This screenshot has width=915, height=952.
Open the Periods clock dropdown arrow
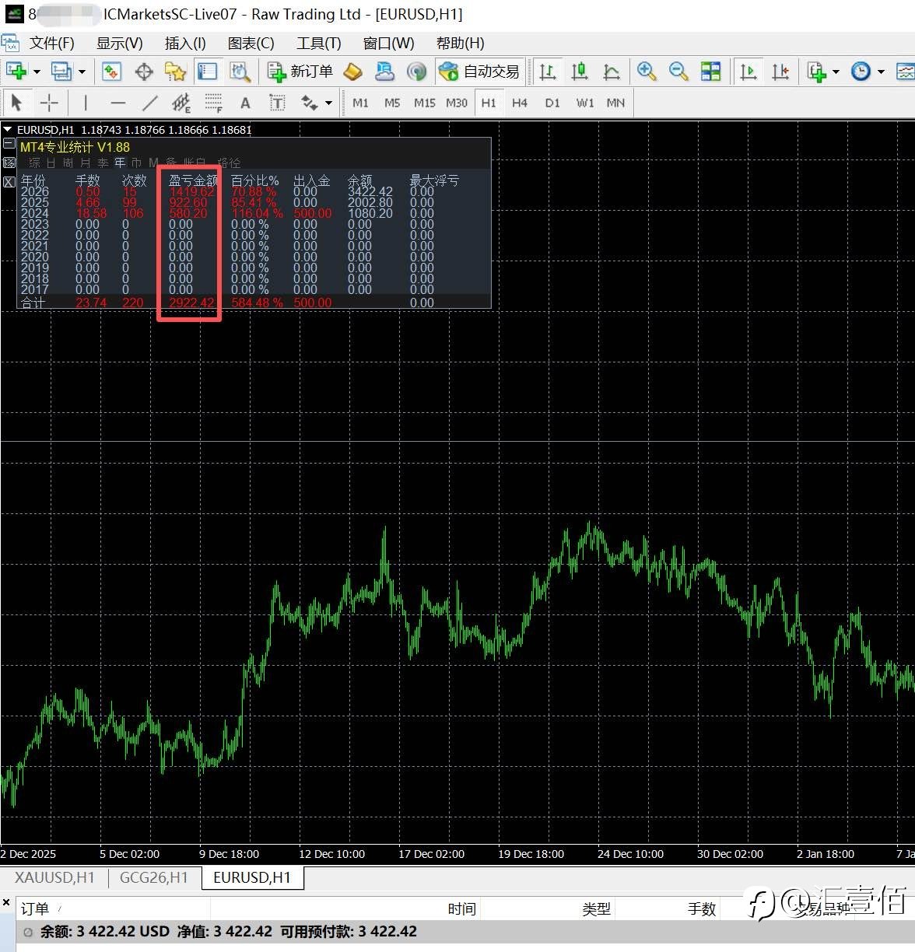(x=882, y=72)
